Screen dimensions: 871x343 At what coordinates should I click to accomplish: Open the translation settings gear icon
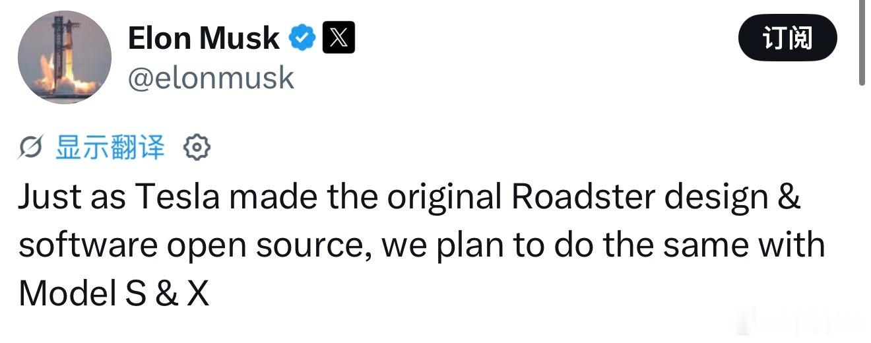(196, 148)
